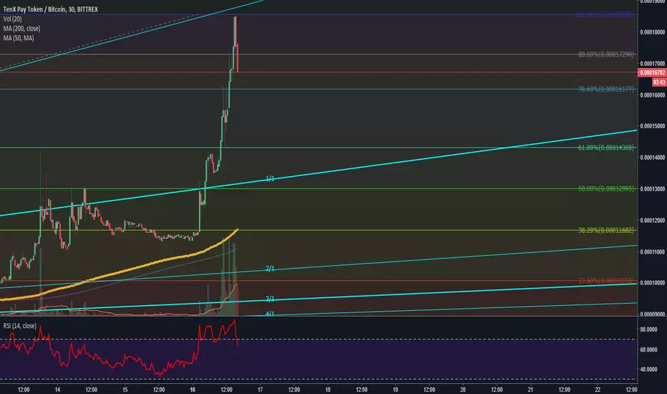This screenshot has width=667, height=394.
Task: Click 0.00010000 on the price axis
Action: (652, 283)
